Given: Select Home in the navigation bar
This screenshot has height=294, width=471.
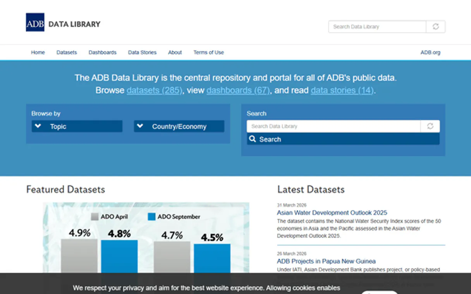Looking at the screenshot, I should tap(38, 52).
